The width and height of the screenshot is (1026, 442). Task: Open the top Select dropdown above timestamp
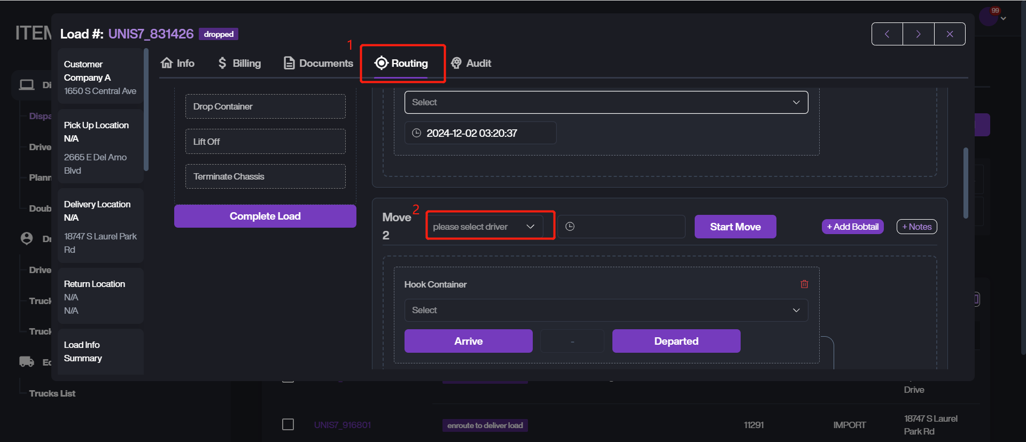coord(606,102)
